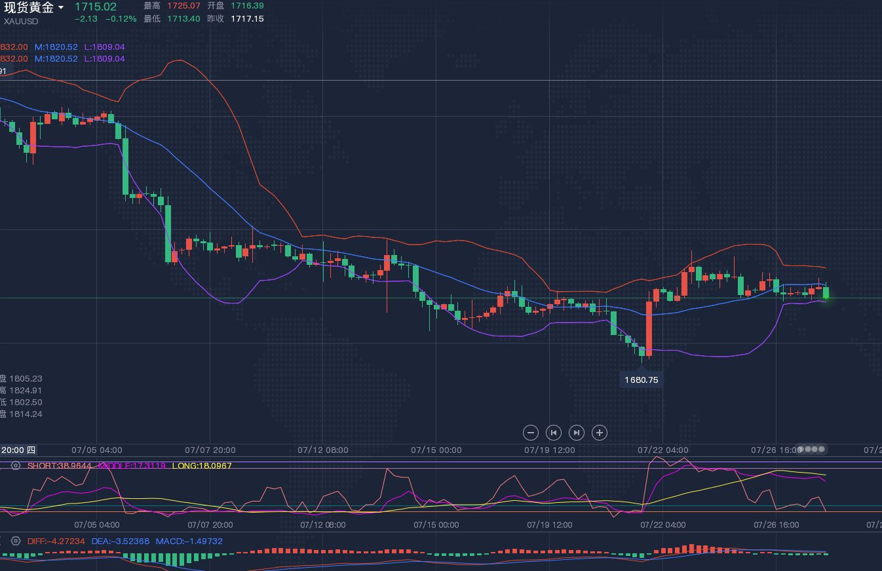
Task: Click the 最高 value 1725.07
Action: [x=183, y=6]
